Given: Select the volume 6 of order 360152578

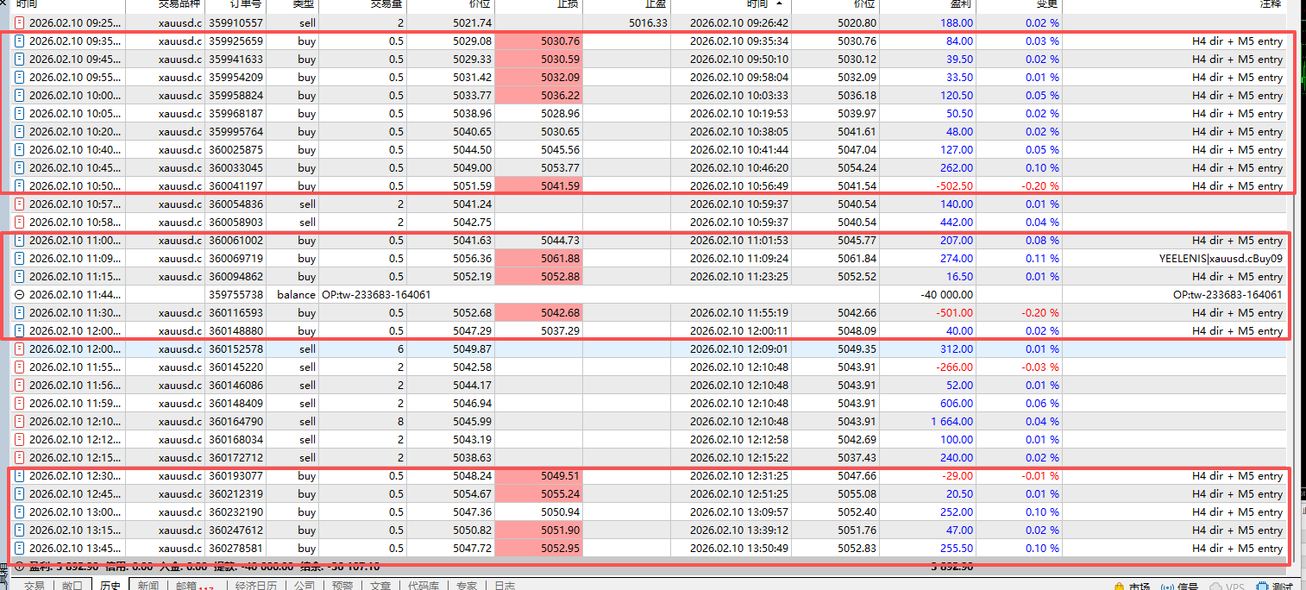Looking at the screenshot, I should click(x=399, y=349).
